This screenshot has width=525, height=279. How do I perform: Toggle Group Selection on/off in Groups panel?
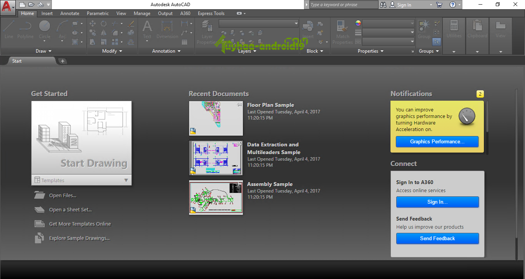437,42
